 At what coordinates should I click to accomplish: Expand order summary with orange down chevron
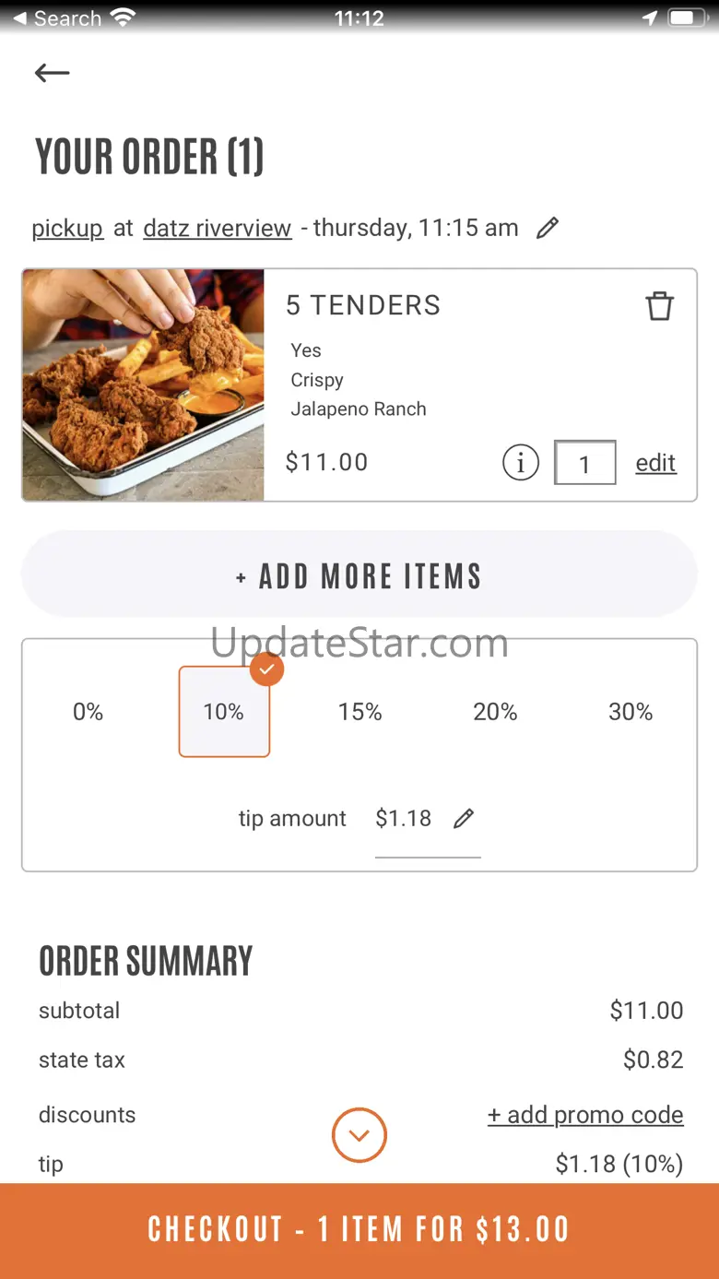pos(359,1134)
